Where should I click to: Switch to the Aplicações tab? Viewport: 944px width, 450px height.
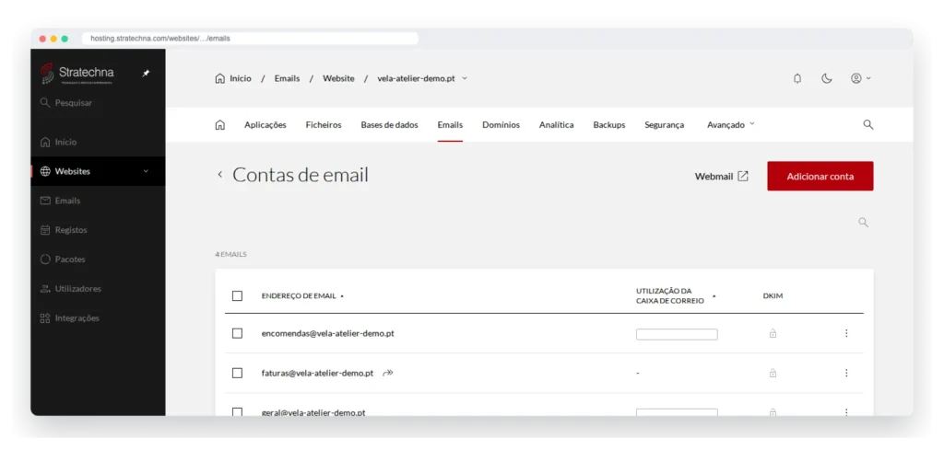click(x=265, y=125)
